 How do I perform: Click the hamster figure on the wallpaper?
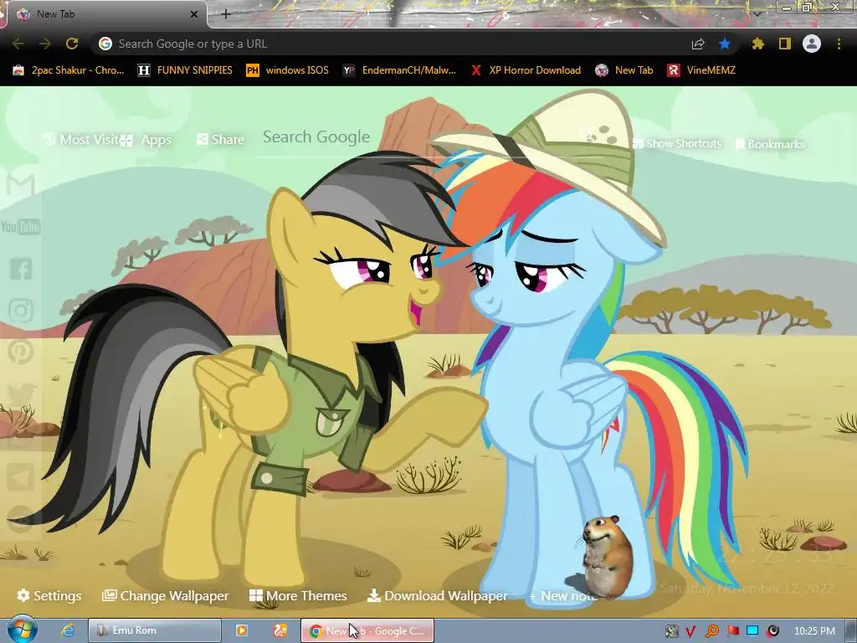[606, 557]
